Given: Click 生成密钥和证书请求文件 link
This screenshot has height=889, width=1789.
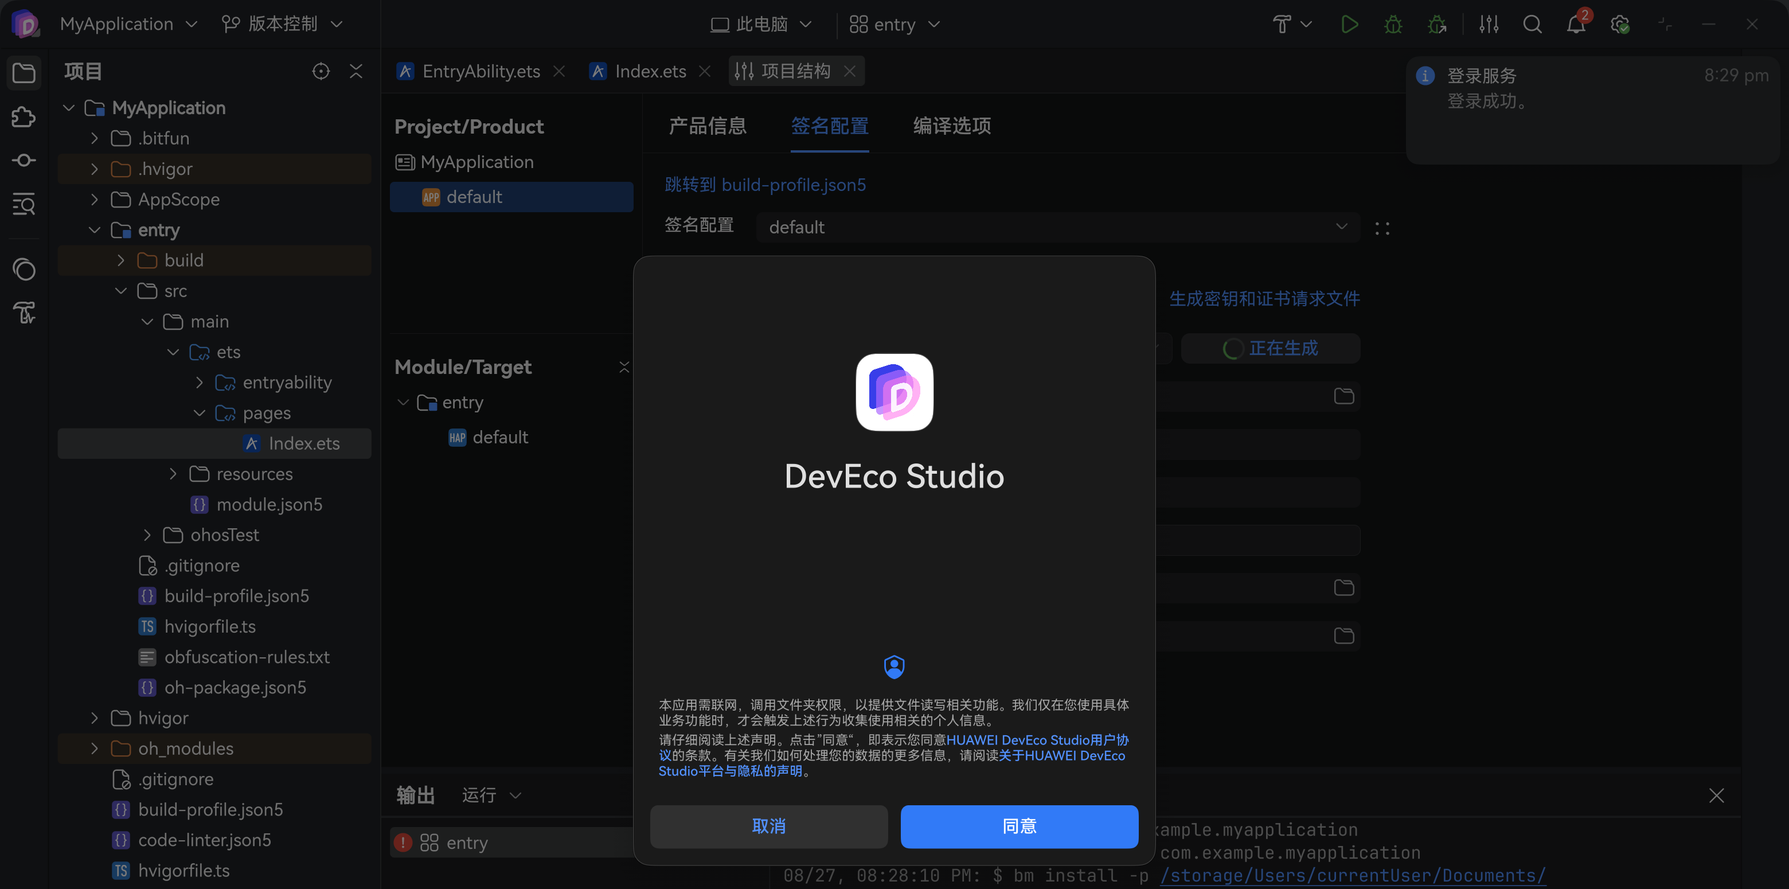Looking at the screenshot, I should pyautogui.click(x=1265, y=299).
